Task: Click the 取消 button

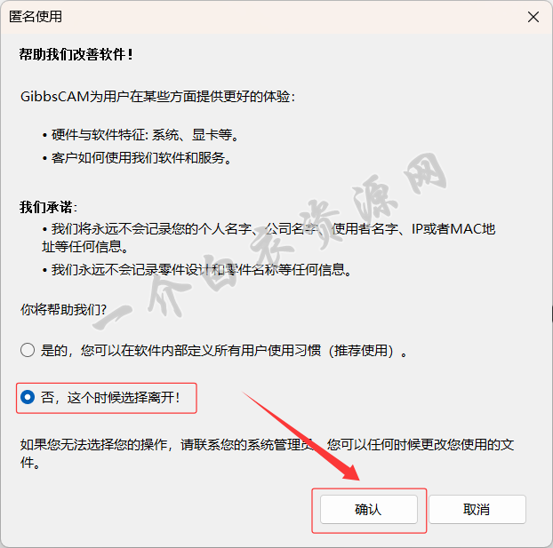Action: pos(477,509)
